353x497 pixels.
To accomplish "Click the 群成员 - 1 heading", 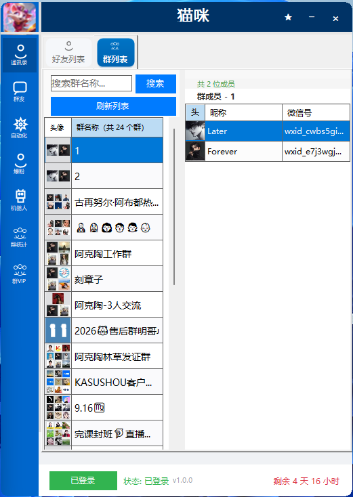I will pos(215,97).
